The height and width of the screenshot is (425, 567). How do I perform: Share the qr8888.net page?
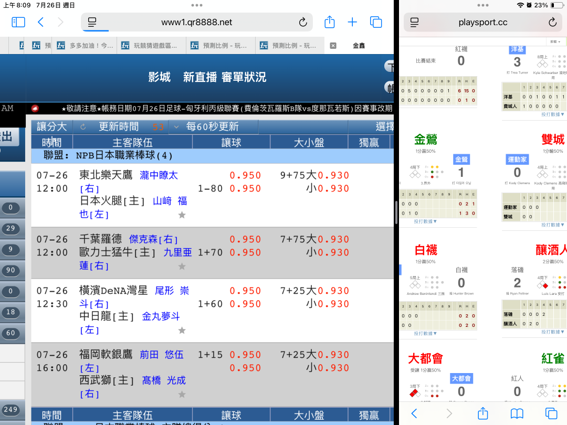pyautogui.click(x=329, y=22)
